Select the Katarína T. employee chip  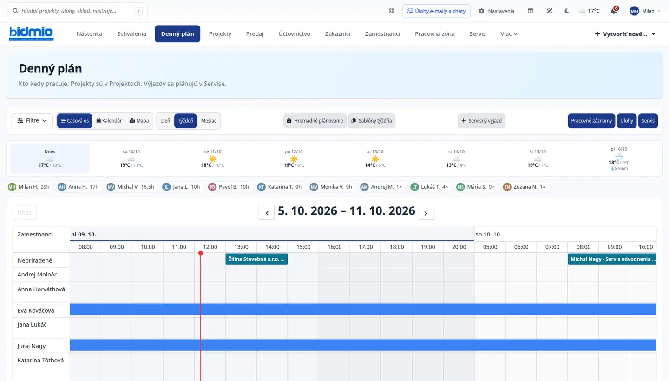[280, 187]
